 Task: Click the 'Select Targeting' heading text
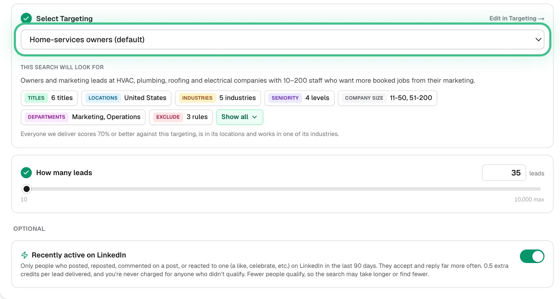65,19
